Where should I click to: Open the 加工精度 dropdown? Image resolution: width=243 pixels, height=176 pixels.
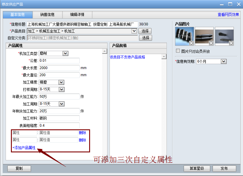61,82
